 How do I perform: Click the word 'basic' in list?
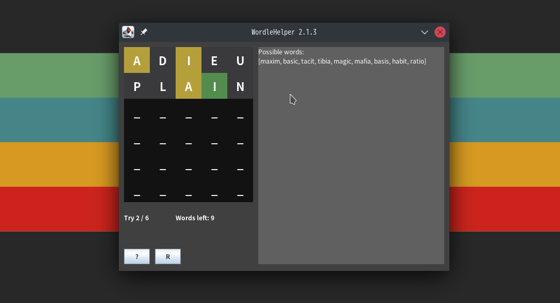(291, 62)
